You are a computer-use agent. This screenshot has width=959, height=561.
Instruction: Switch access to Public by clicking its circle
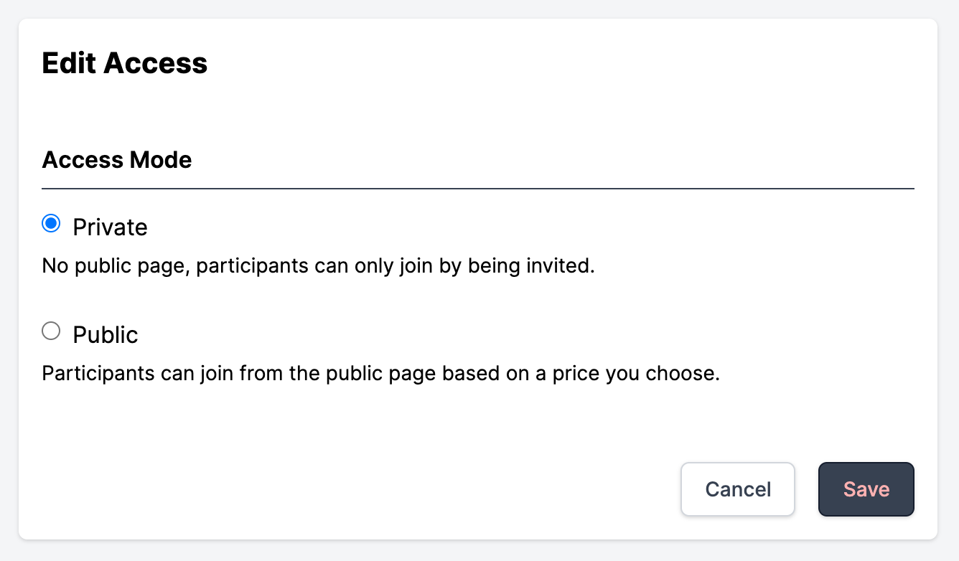click(50, 331)
